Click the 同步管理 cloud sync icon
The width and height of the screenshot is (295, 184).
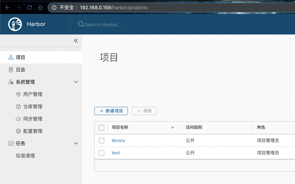18,119
